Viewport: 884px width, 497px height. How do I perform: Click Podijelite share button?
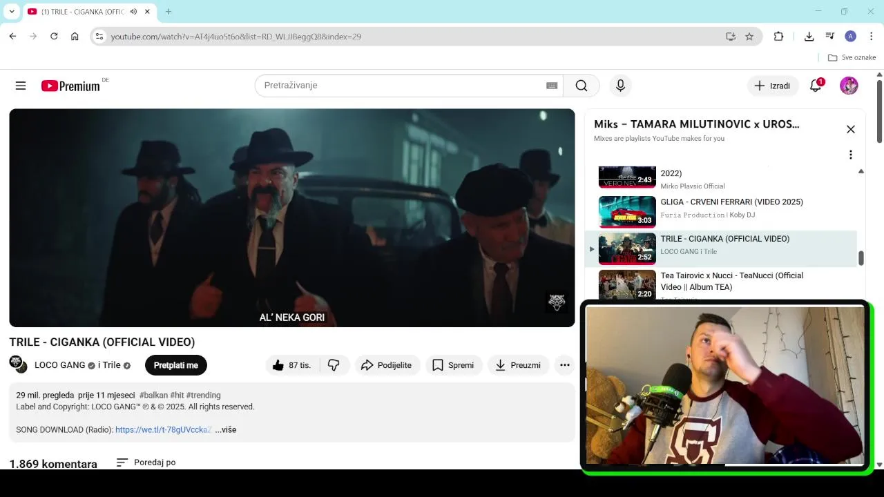pyautogui.click(x=387, y=365)
